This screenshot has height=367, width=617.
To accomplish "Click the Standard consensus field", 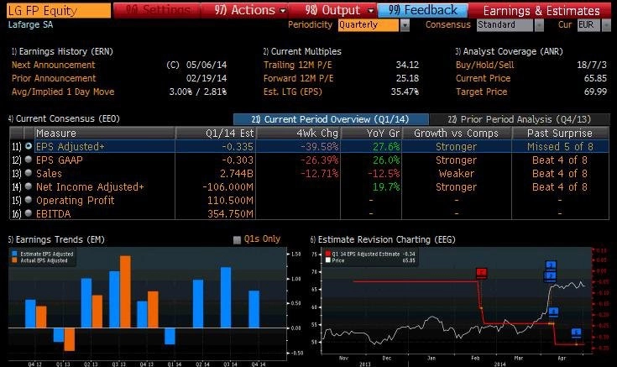I will (505, 25).
